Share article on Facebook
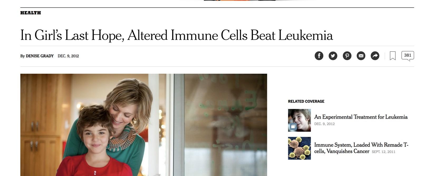The height and width of the screenshot is (176, 427). click(x=319, y=56)
